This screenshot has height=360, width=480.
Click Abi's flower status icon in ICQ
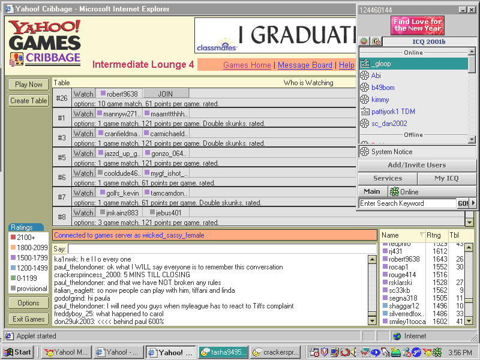coord(365,76)
